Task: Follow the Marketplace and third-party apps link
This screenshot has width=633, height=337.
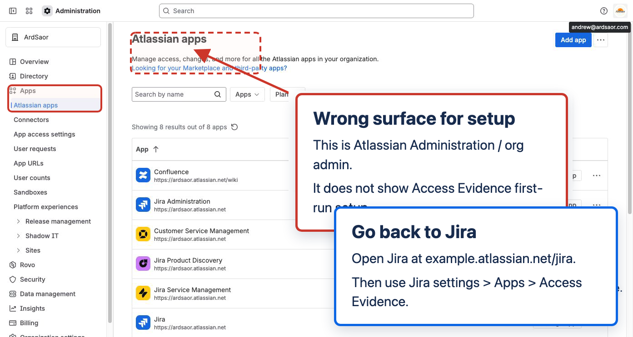Action: (x=209, y=68)
